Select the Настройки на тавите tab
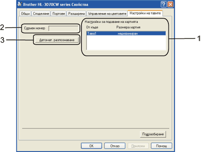Viewport: 201px width, 152px height. 145,13
